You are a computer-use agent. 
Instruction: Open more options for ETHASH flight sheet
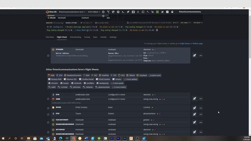[x=201, y=56]
